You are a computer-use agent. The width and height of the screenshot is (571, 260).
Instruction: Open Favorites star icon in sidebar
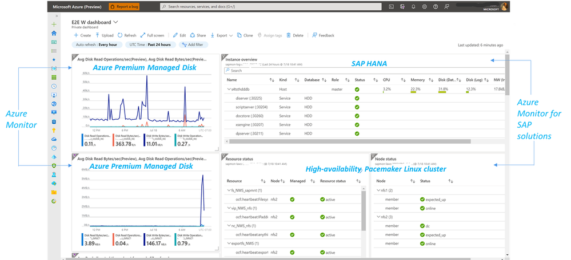pos(54,59)
